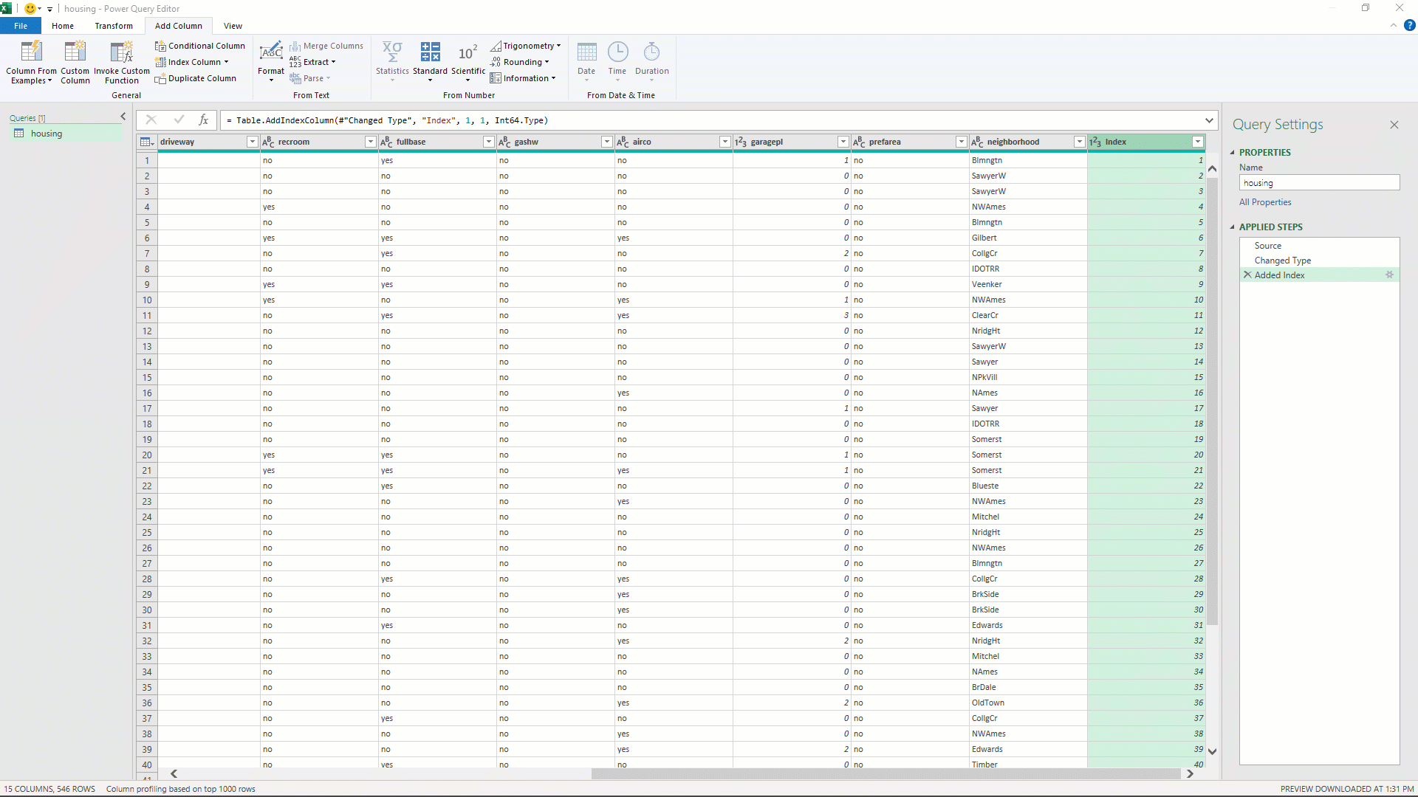The height and width of the screenshot is (797, 1418).
Task: Delete the Added Index step
Action: point(1247,275)
